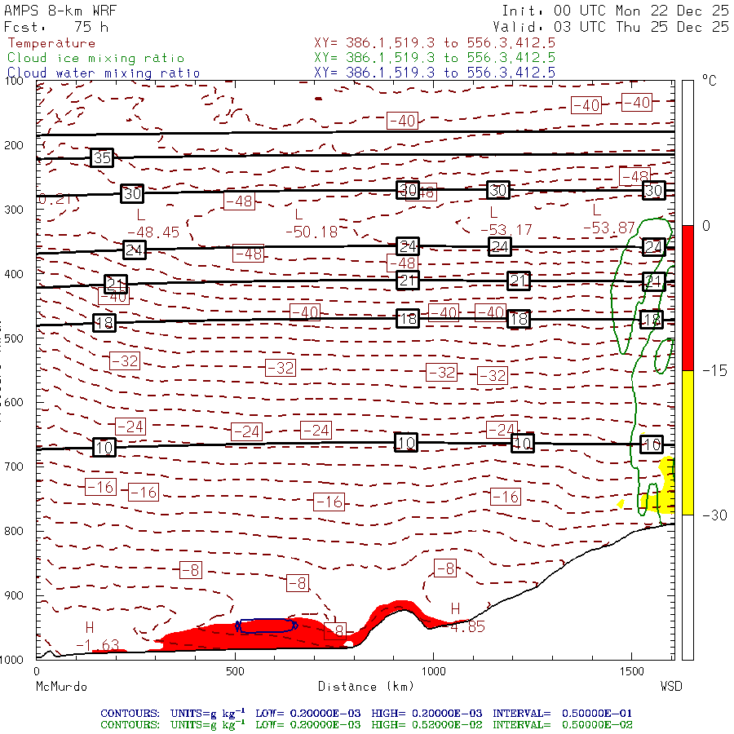The height and width of the screenshot is (734, 734).
Task: Click the 'WSD' end point label
Action: [671, 687]
